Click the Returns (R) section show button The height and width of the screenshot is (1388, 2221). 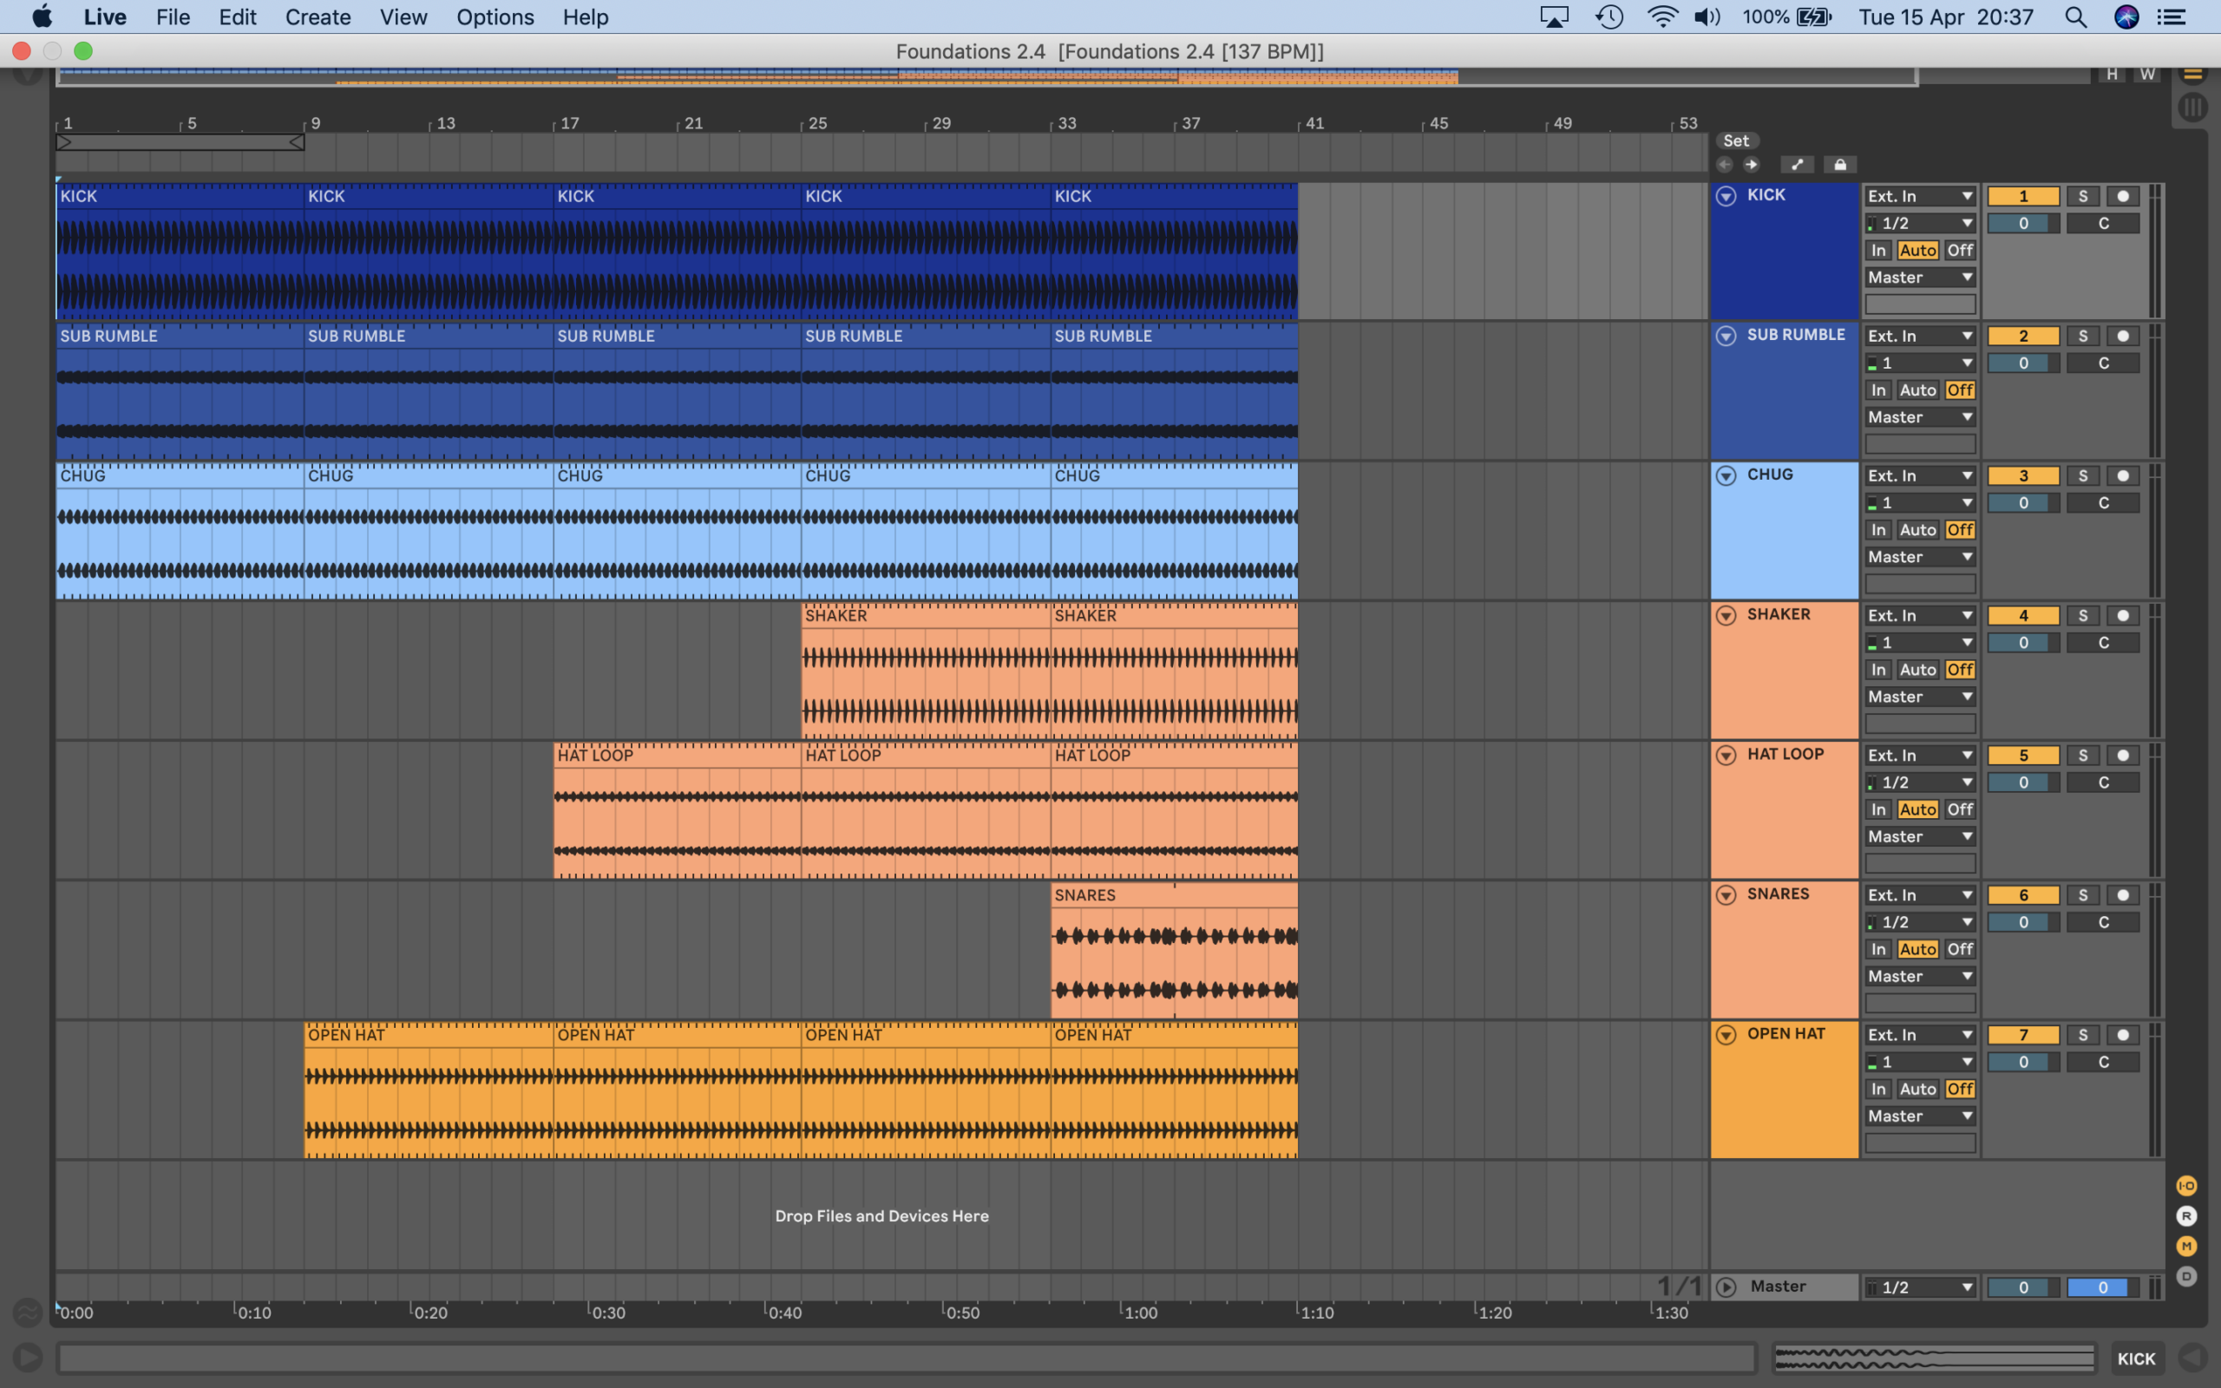2186,1216
